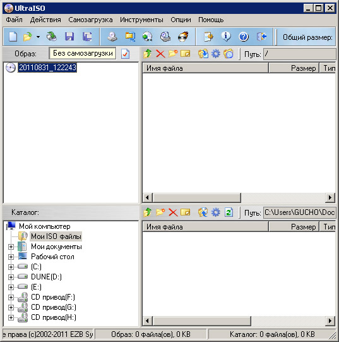
Task: Click the Convert image disc icon with green arrow
Action: [x=148, y=37]
